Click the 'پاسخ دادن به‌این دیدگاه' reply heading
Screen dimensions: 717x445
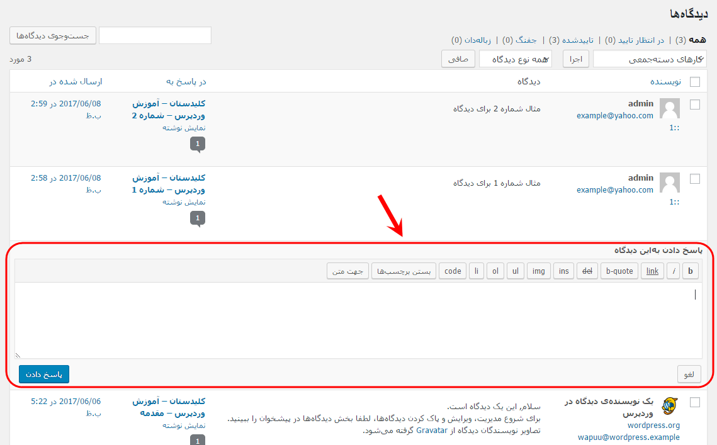(658, 250)
